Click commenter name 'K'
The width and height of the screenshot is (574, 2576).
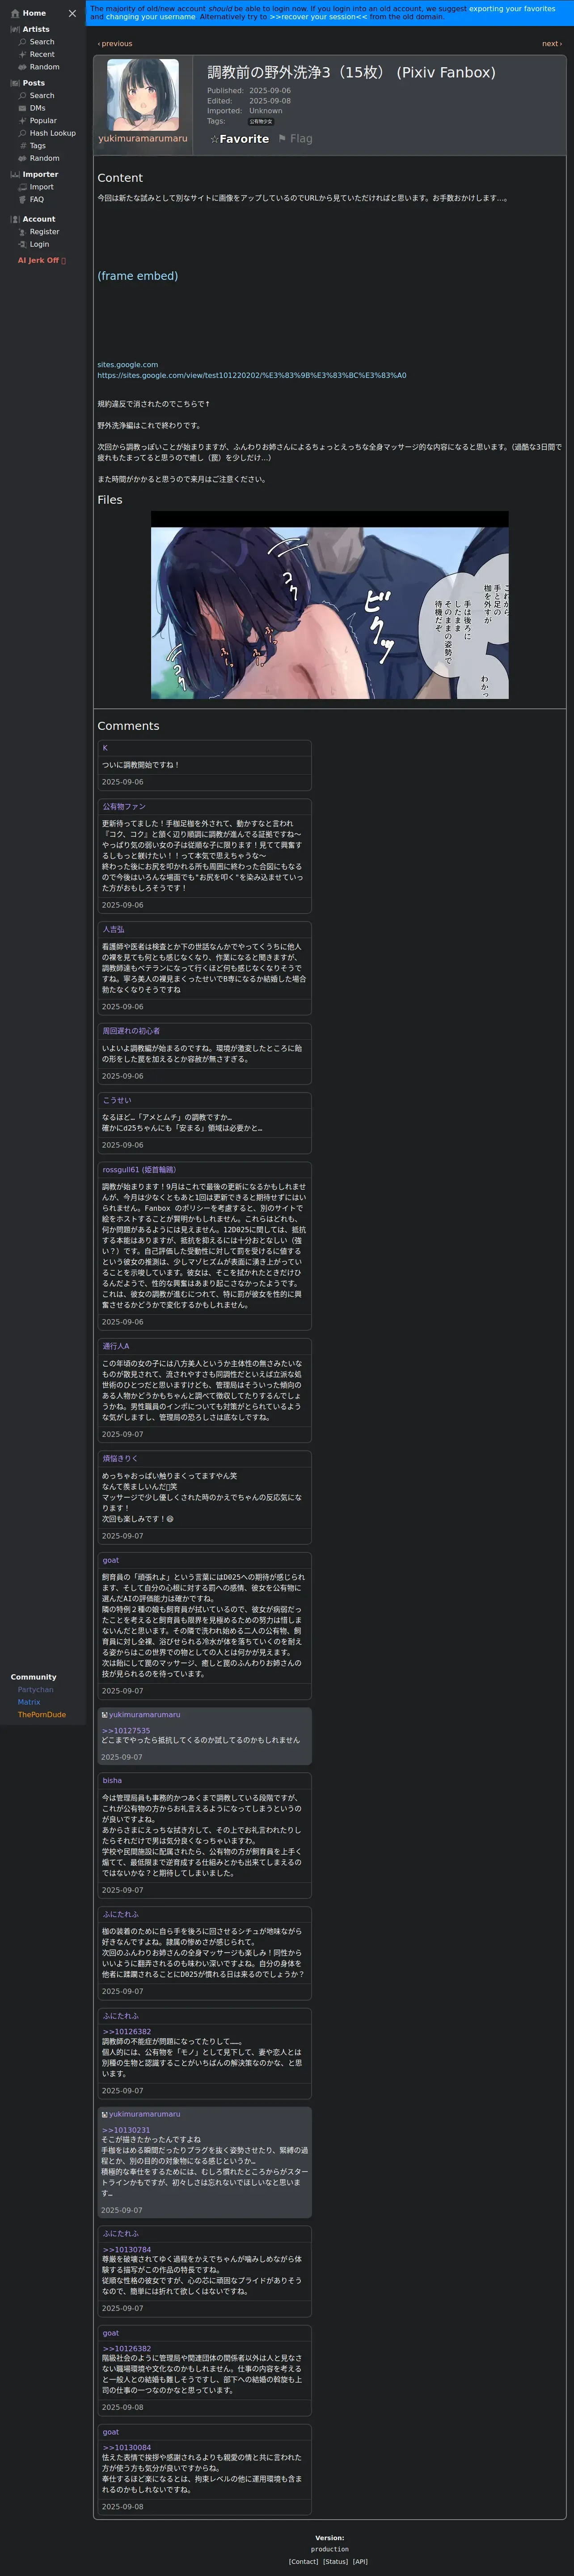pos(105,748)
